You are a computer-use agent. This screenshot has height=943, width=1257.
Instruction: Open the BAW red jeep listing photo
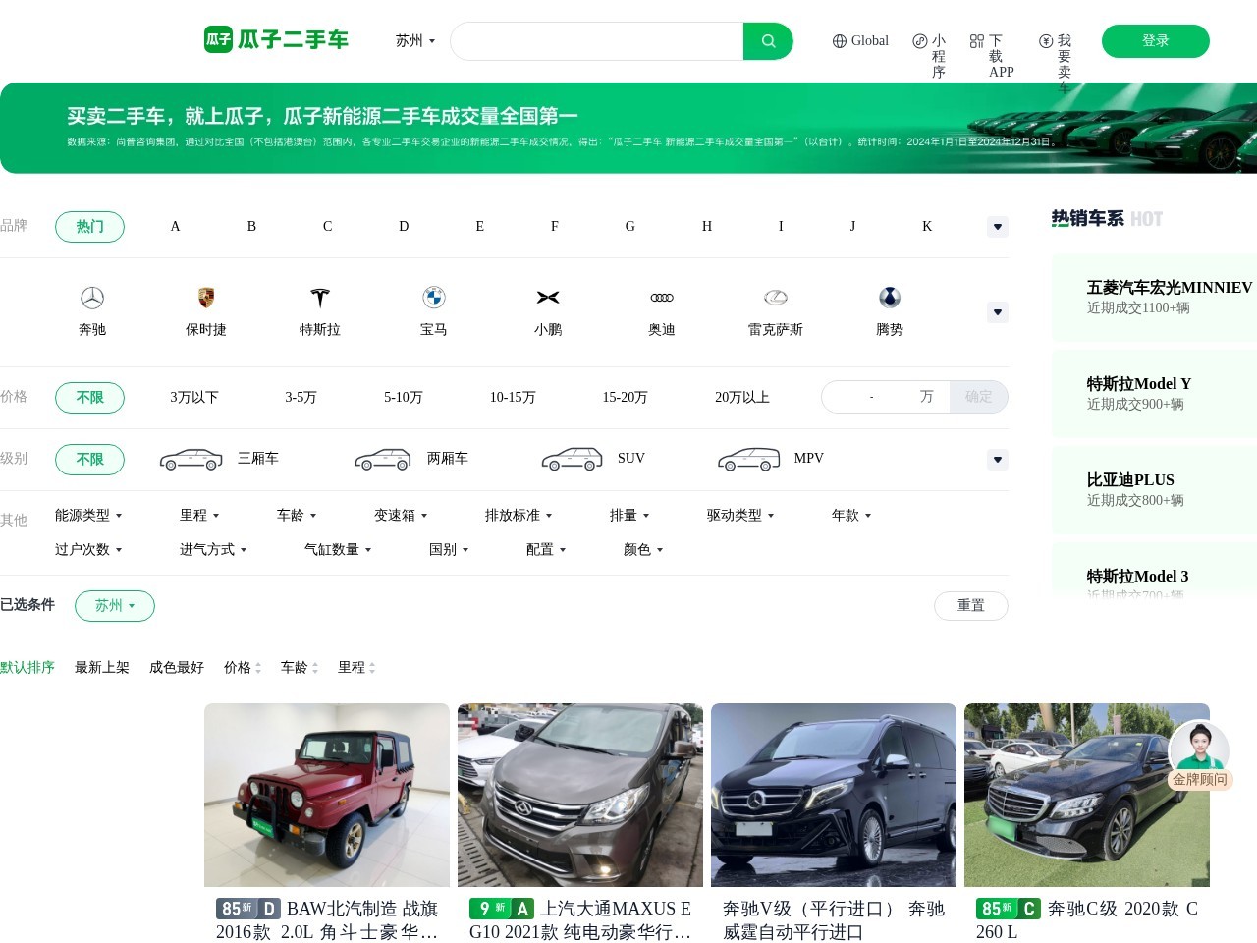(x=327, y=795)
